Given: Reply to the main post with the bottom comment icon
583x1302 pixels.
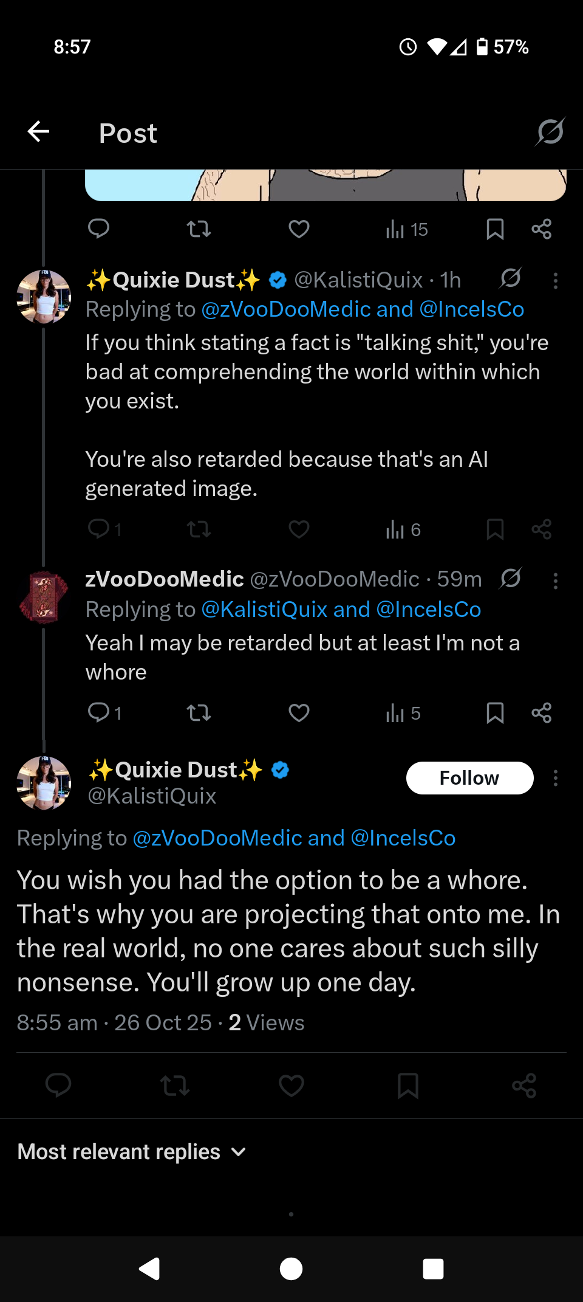Looking at the screenshot, I should 58,1086.
